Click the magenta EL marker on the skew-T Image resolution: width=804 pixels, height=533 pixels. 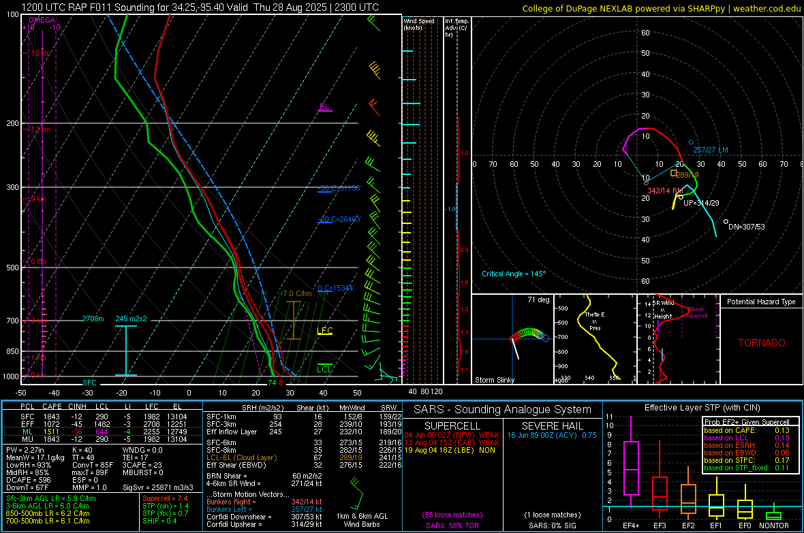(x=324, y=107)
